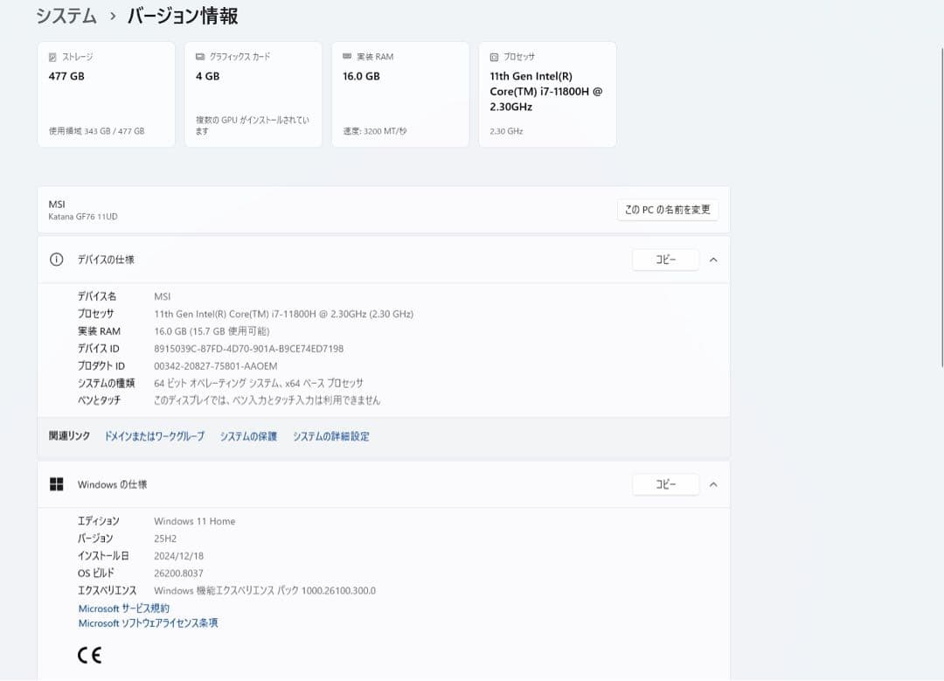Image resolution: width=944 pixels, height=681 pixels.
Task: Click the エディション value Windows 11 Home
Action: 194,521
